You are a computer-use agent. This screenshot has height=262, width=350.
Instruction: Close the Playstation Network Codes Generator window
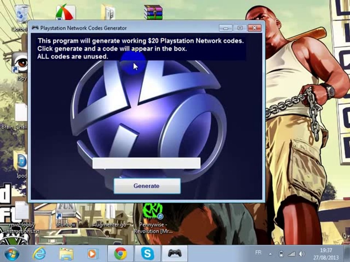tap(254, 28)
